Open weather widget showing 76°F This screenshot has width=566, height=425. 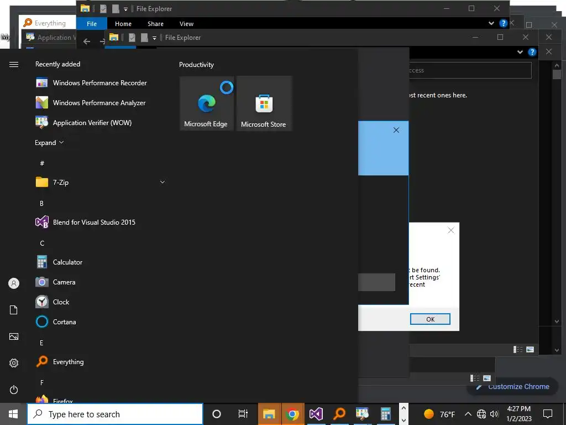click(x=439, y=414)
